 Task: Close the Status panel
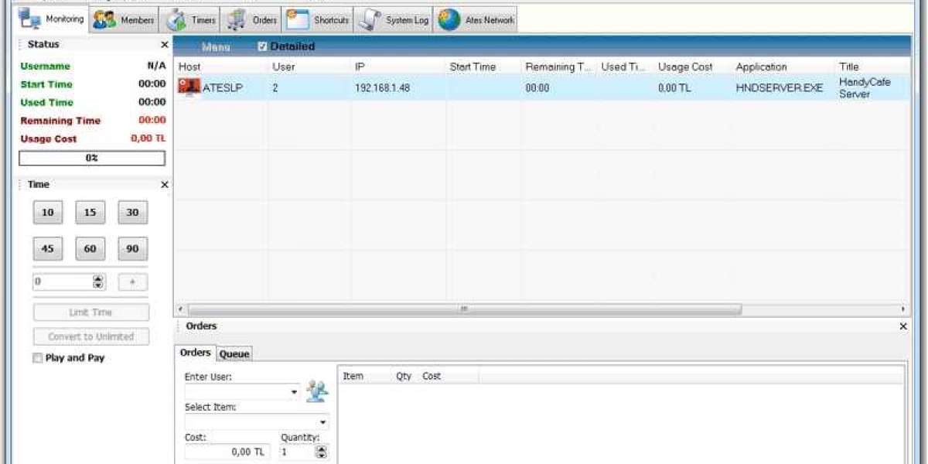[164, 46]
